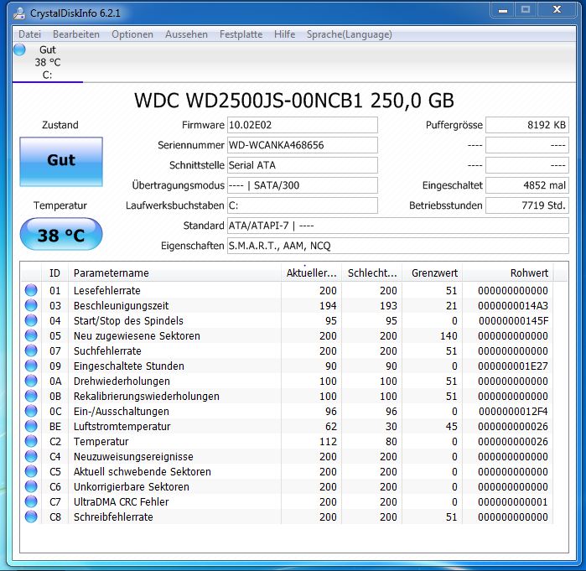Screen dimensions: 586x571
Task: Click the Eigenschaften field S.M.A.R.T., AAM, NCQ
Action: [x=398, y=246]
